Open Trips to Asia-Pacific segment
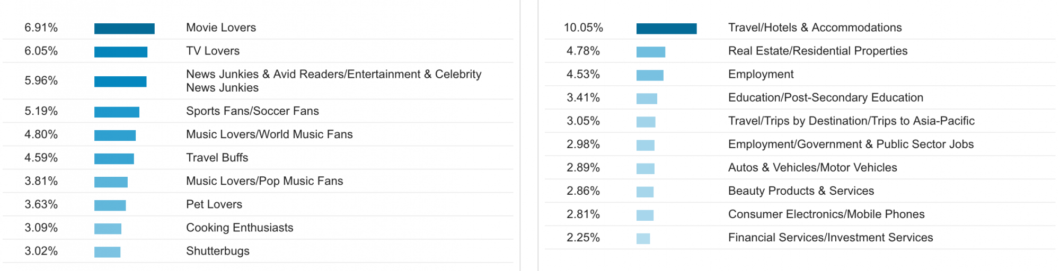The width and height of the screenshot is (1060, 271). tap(851, 121)
